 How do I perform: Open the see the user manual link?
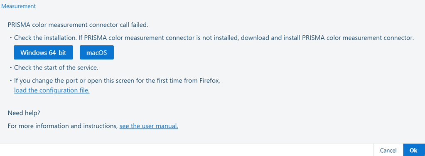tap(149, 126)
